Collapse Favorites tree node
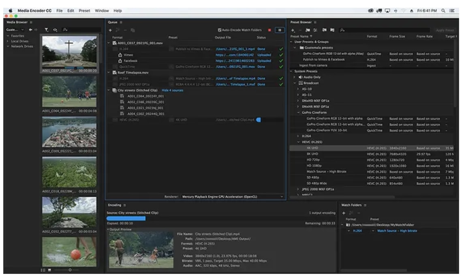This screenshot has width=466, height=280. tap(8, 36)
